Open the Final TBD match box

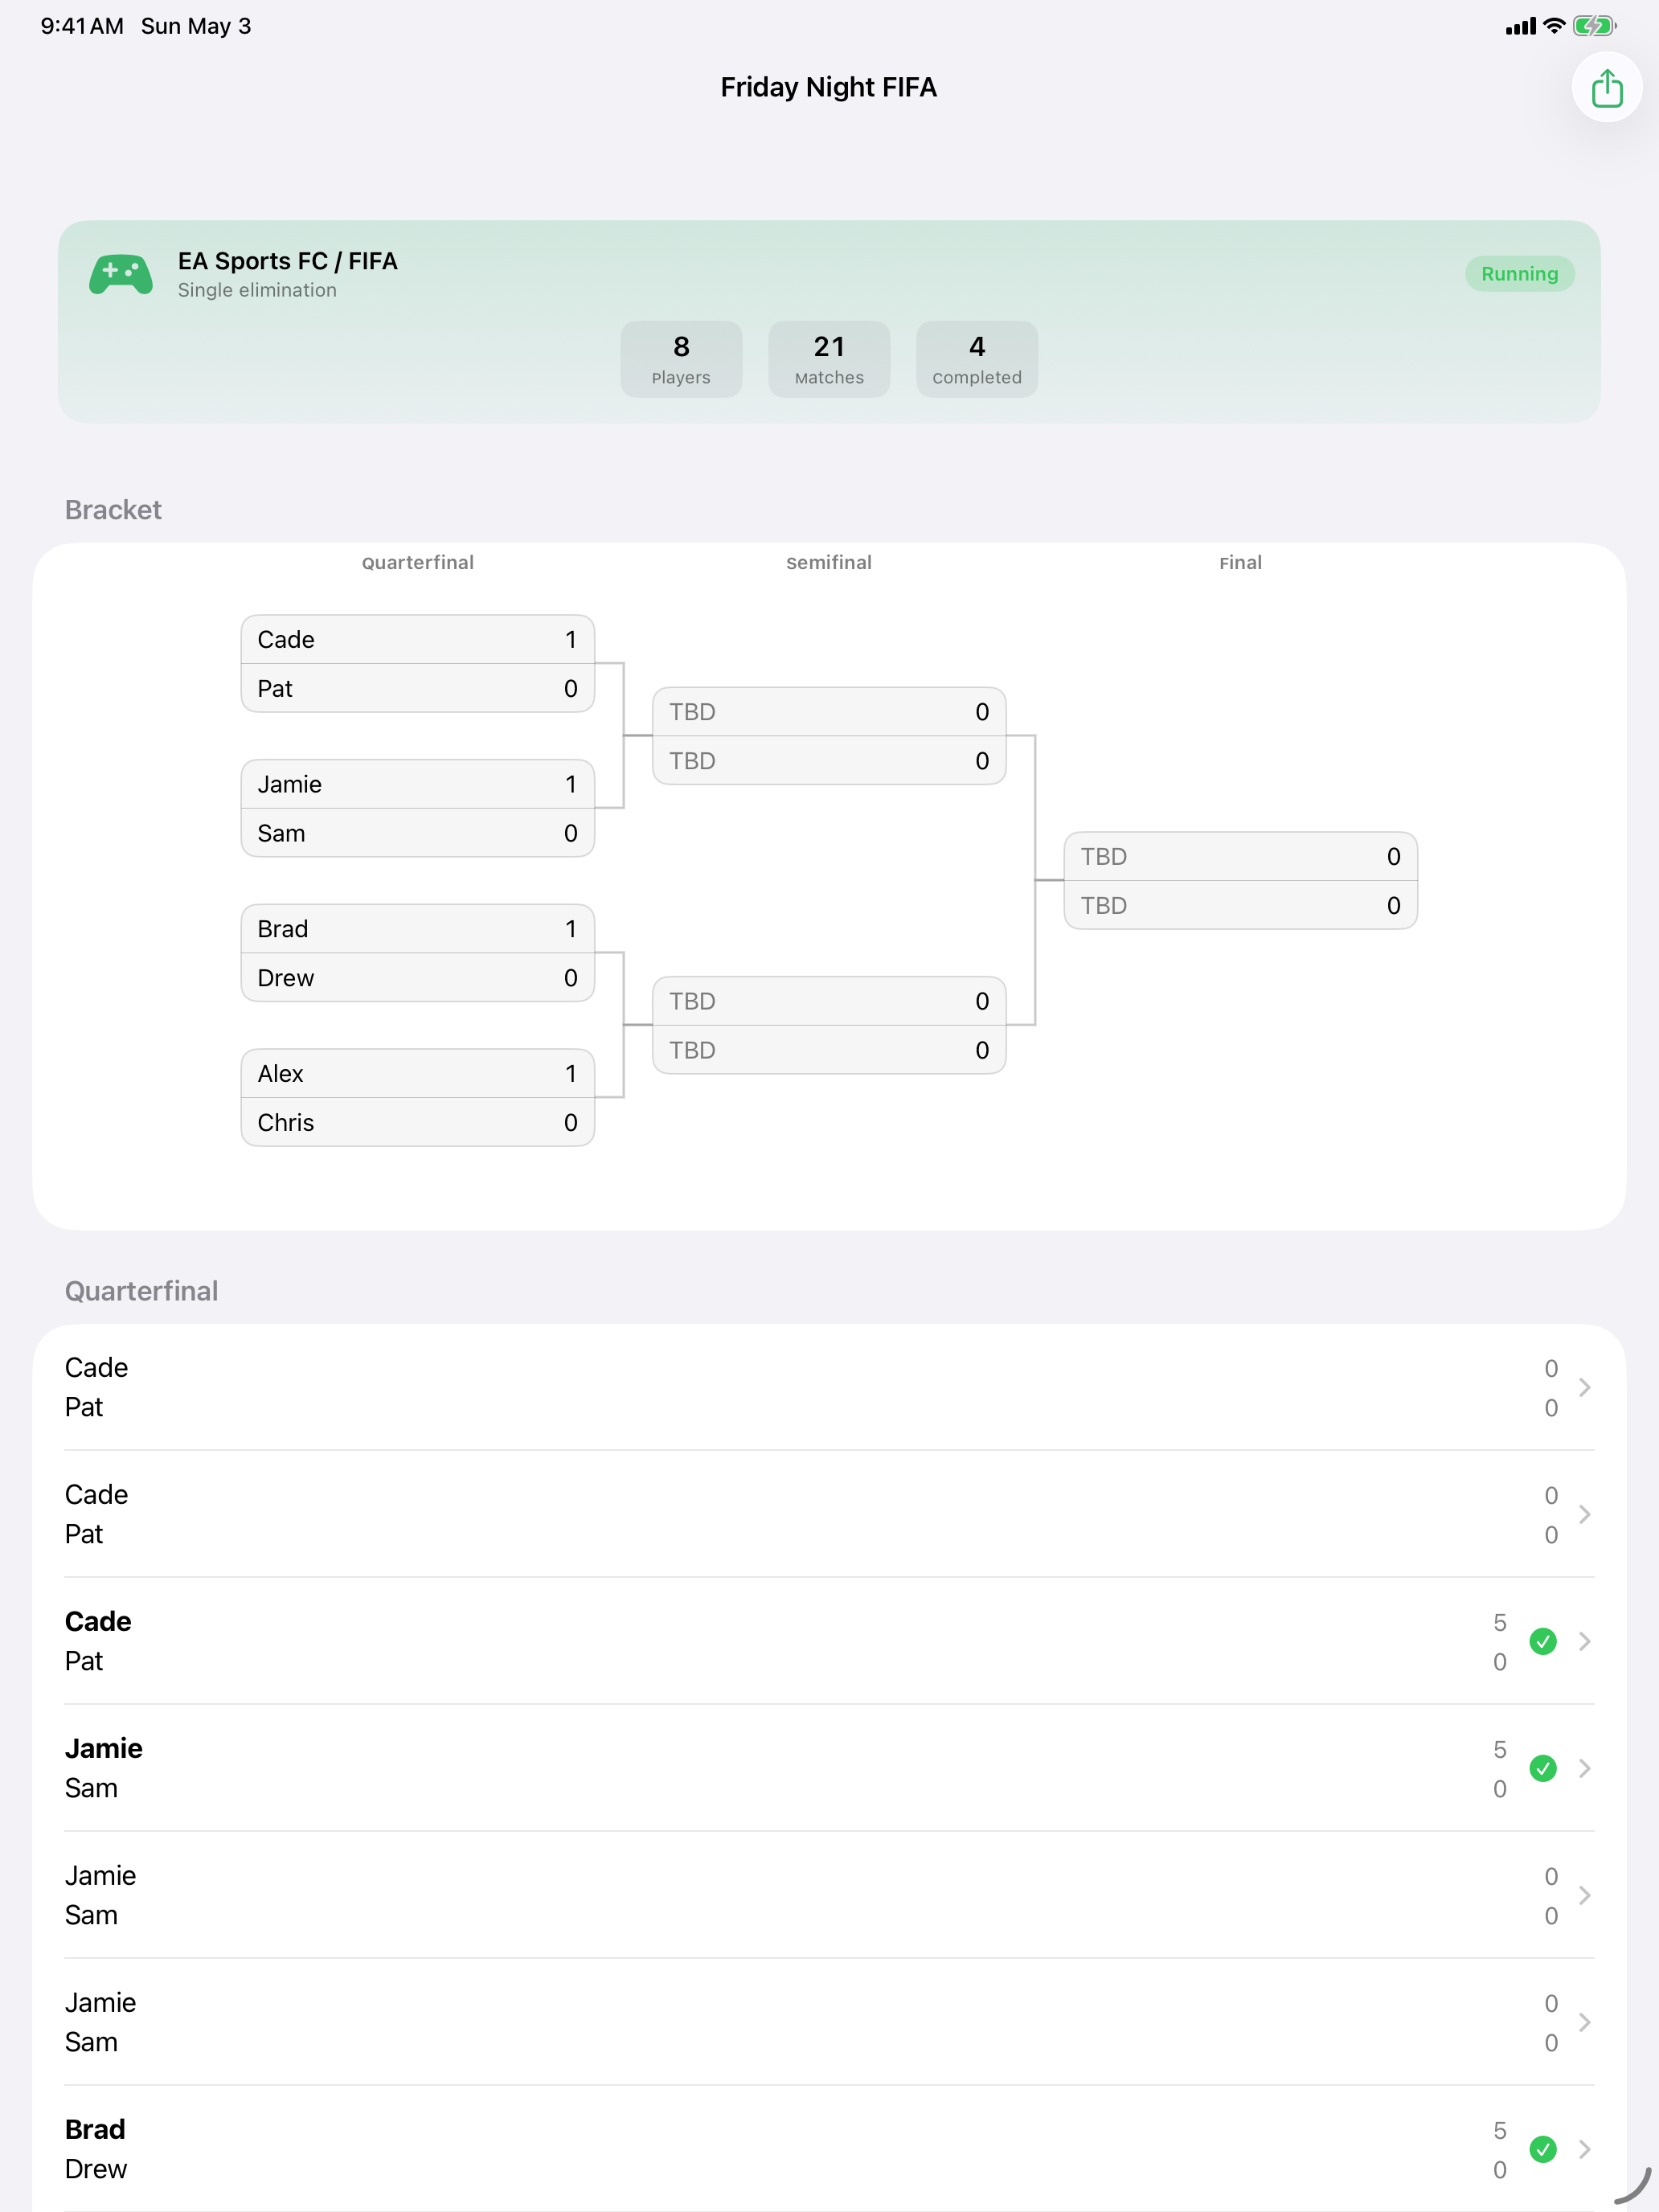pyautogui.click(x=1240, y=881)
